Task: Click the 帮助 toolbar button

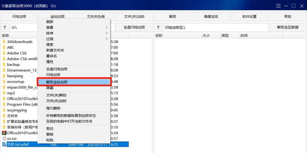Action: coord(288,17)
